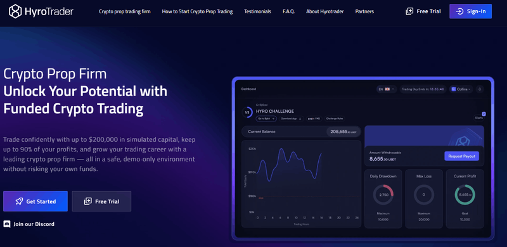Click the Trading Day Ends In timer
This screenshot has width=507, height=247.
[422, 89]
